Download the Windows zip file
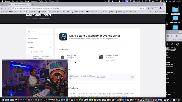Image resolution: width=182 pixels, height=102 pixels. [107, 61]
